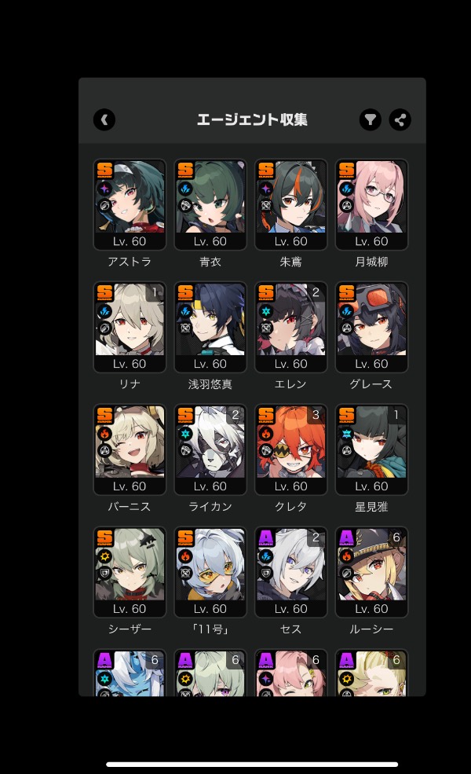The width and height of the screenshot is (471, 774).
Task: Open the ライカン agent card
Action: [x=210, y=449]
